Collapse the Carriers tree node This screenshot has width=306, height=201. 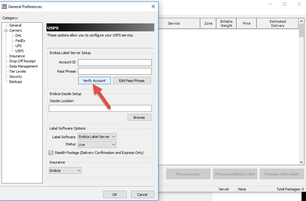(x=6, y=31)
